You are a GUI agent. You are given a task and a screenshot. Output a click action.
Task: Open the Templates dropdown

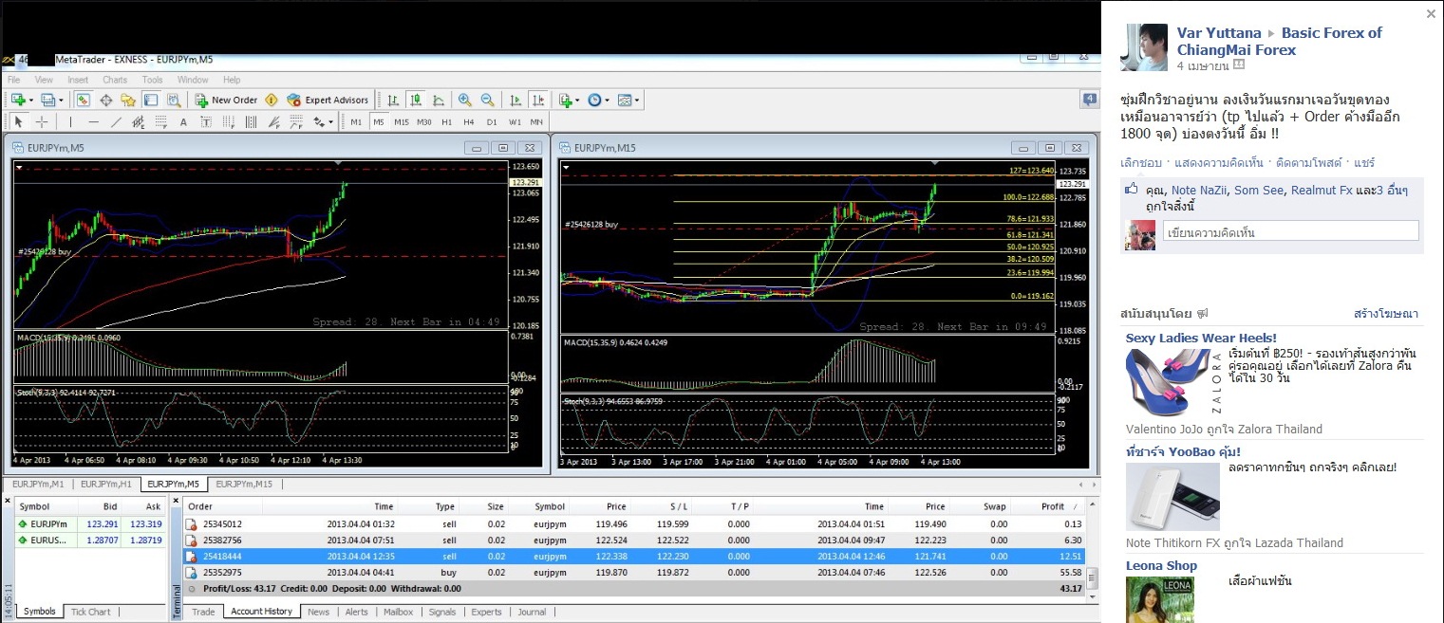(x=628, y=100)
